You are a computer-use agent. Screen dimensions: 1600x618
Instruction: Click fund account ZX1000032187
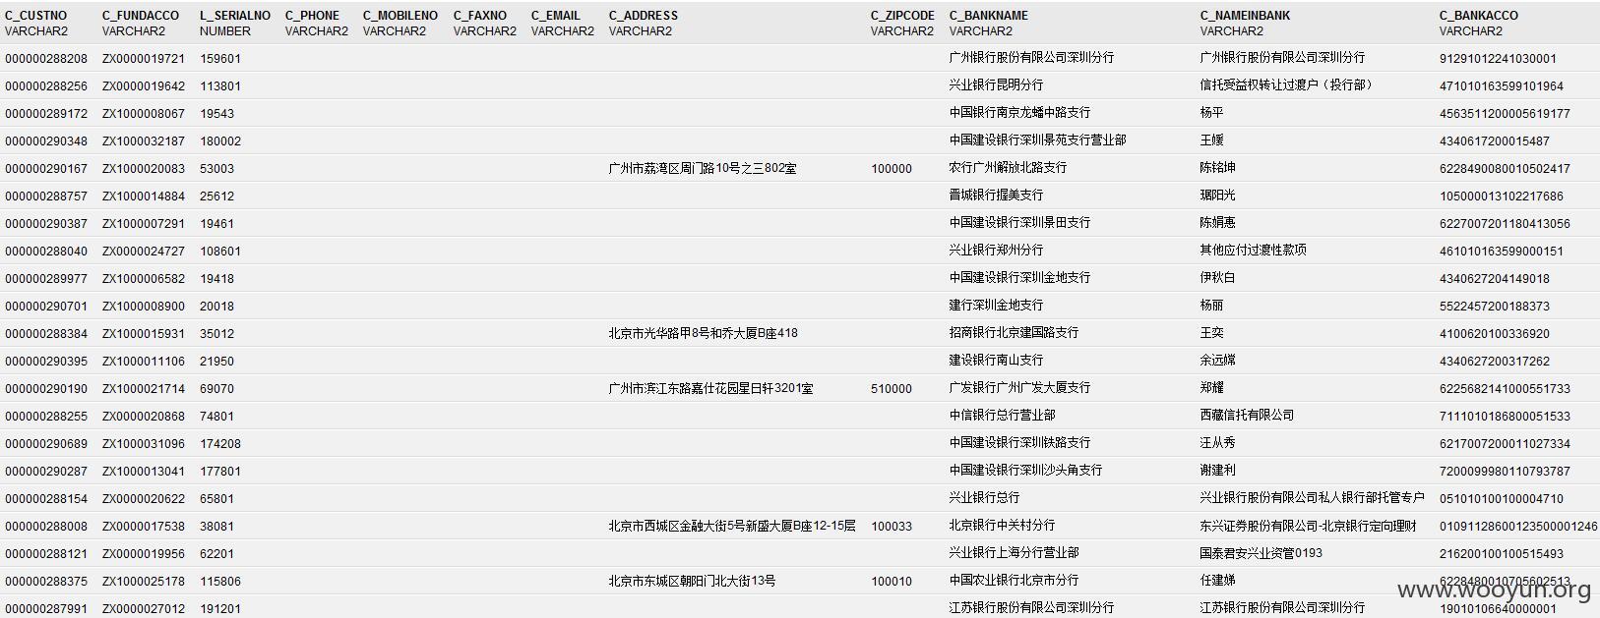click(144, 141)
